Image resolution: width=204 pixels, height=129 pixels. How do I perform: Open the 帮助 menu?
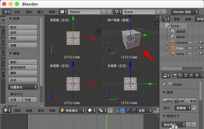coord(52,12)
